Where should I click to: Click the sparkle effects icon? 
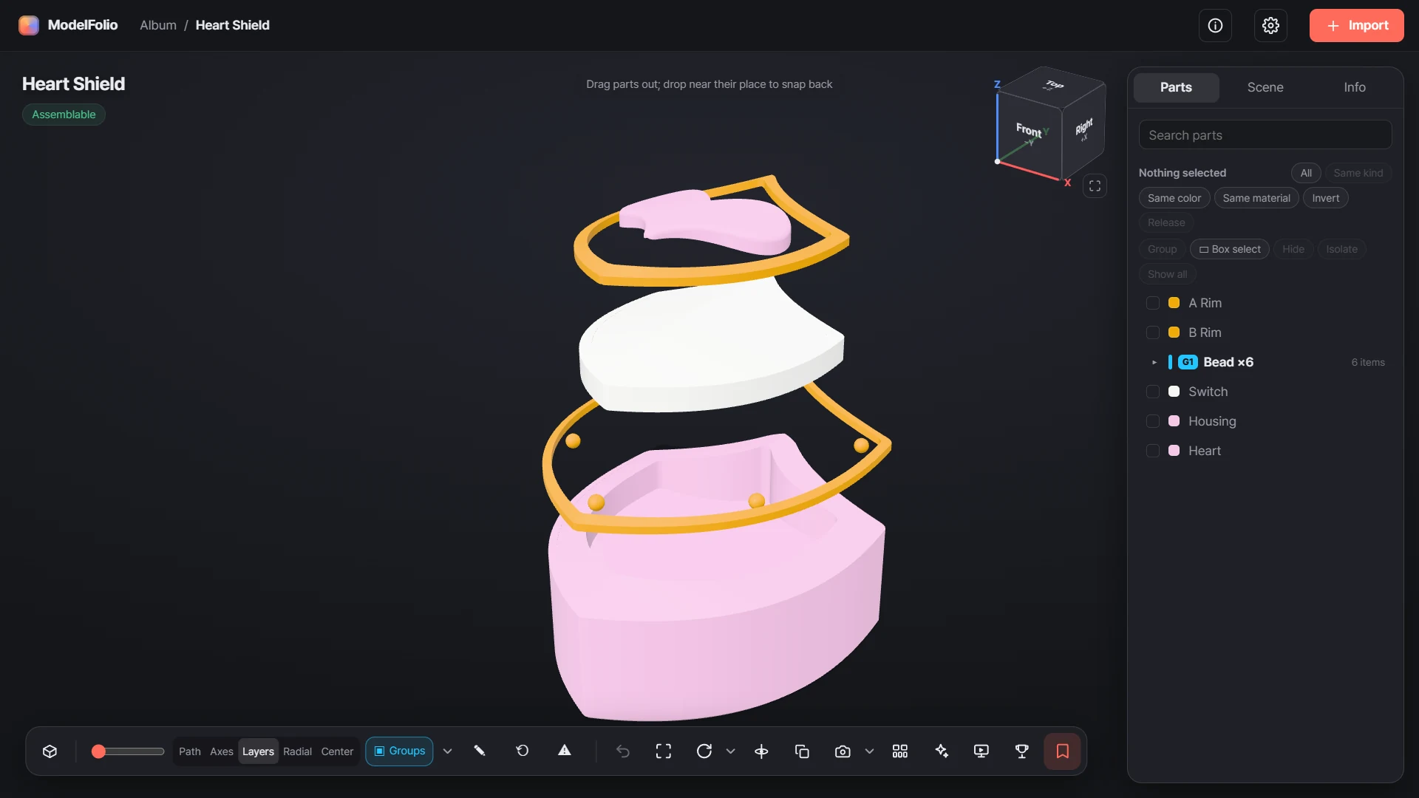[942, 751]
